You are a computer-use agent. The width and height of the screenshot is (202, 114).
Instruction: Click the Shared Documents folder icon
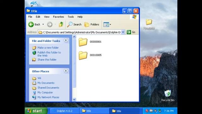click(34, 88)
